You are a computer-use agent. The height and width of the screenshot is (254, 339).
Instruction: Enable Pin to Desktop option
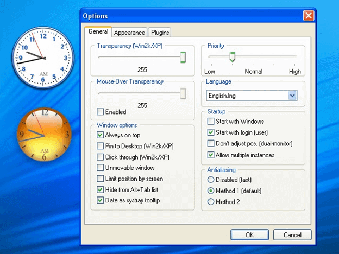point(101,146)
